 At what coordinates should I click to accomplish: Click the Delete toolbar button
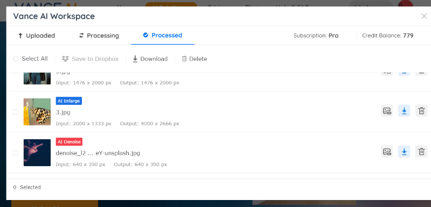194,59
